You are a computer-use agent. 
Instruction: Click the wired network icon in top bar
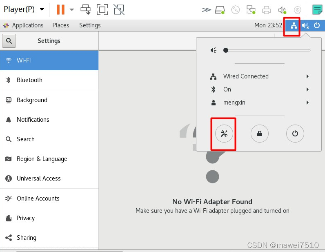pos(294,25)
